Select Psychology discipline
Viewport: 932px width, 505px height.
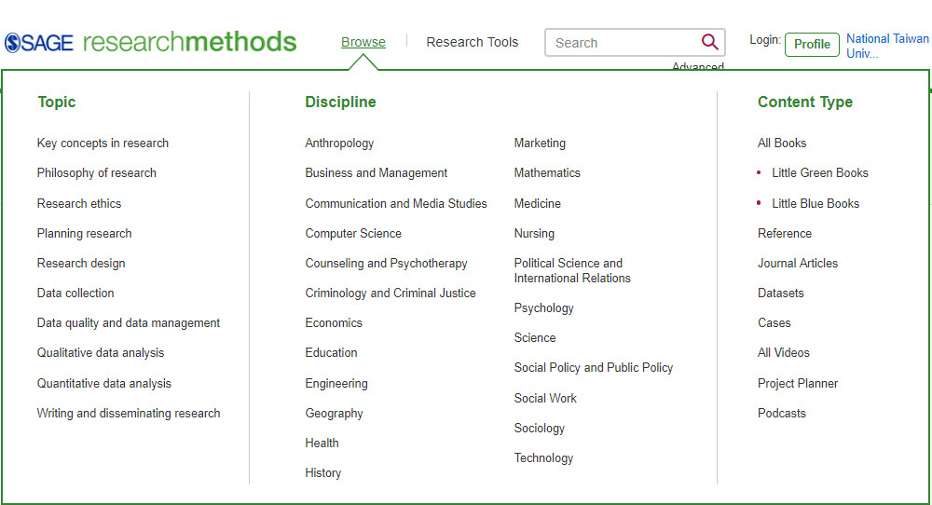pos(544,308)
